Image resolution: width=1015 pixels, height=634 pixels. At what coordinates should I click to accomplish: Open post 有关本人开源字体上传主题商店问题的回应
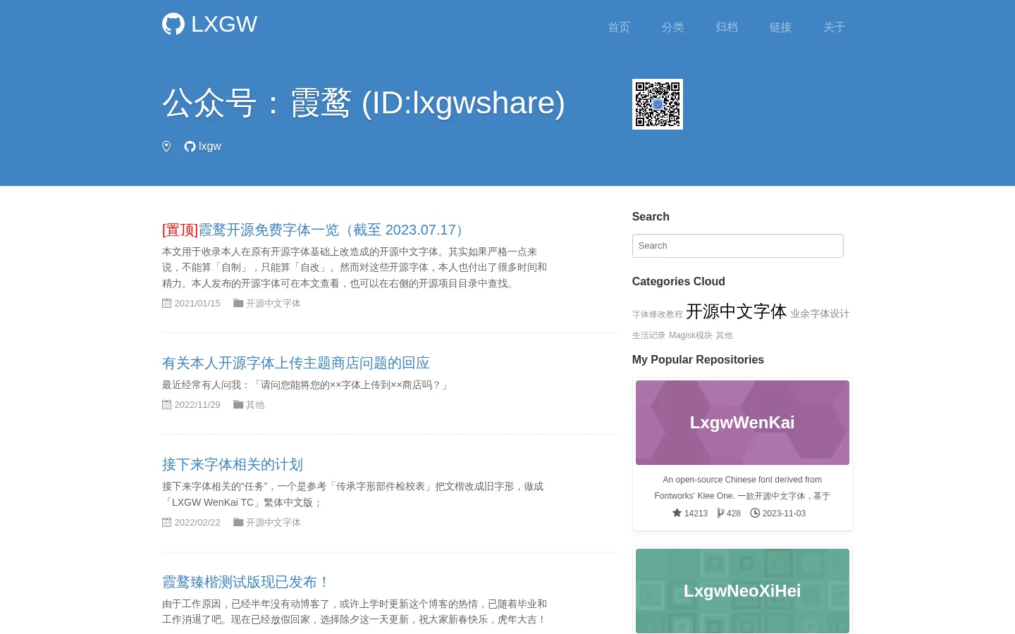[x=296, y=363]
